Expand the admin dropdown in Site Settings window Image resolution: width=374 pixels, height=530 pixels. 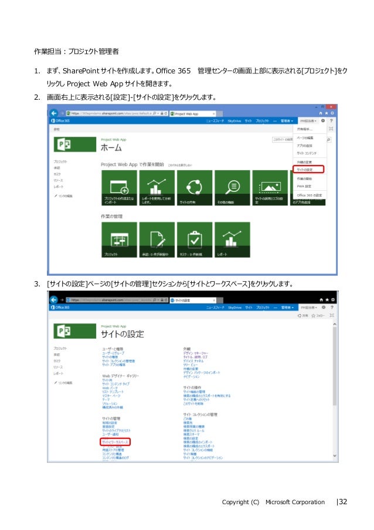(x=288, y=307)
